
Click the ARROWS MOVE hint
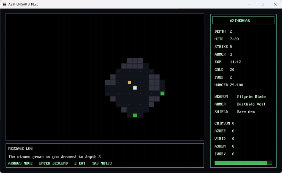tap(20, 163)
